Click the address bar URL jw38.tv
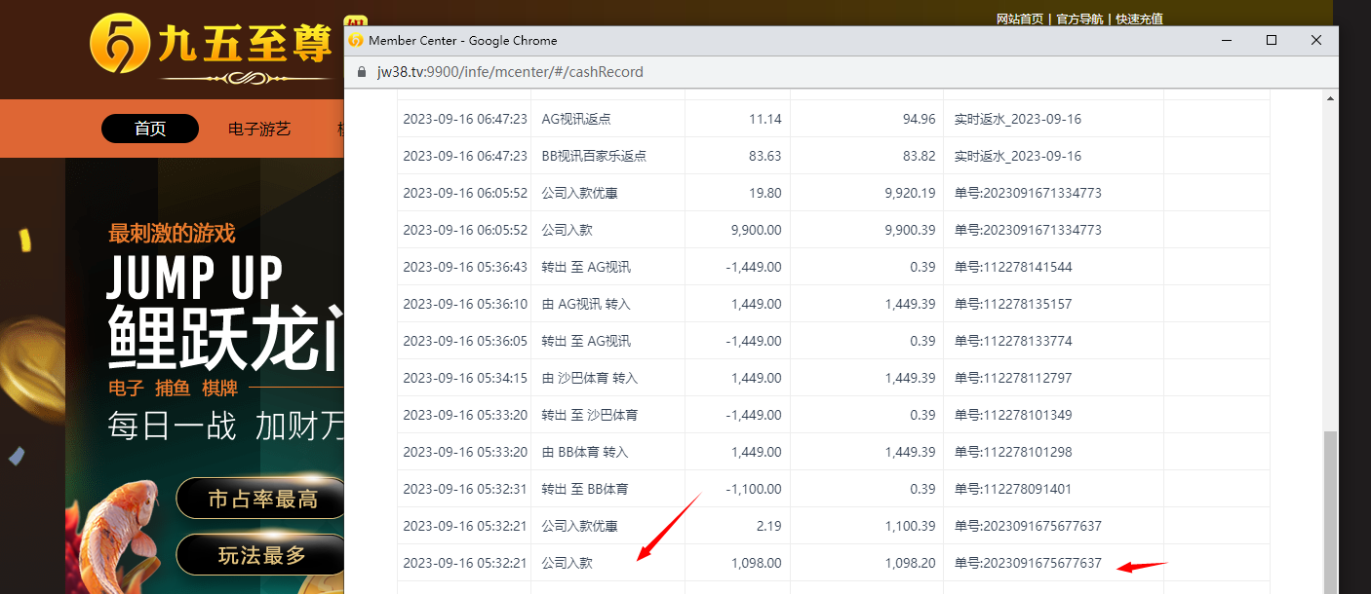Image resolution: width=1371 pixels, height=594 pixels. [510, 72]
